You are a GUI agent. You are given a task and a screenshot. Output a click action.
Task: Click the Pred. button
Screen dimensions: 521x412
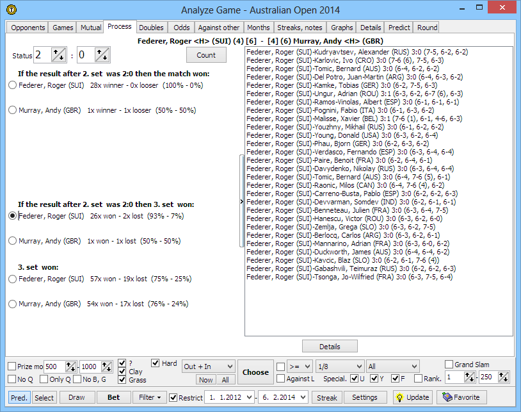[x=19, y=397]
